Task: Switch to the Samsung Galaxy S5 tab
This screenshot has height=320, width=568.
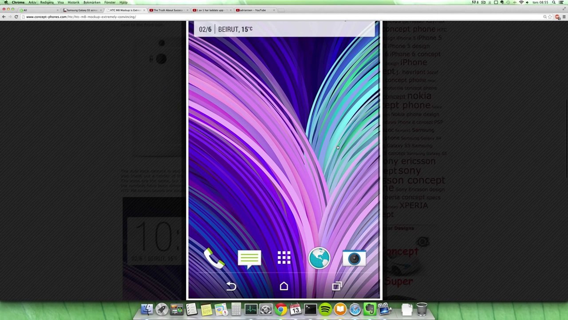Action: (82, 10)
